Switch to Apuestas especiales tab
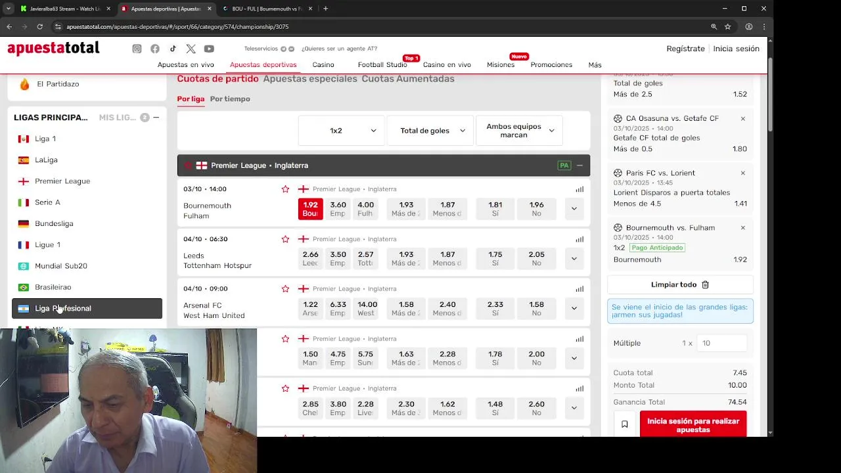841x473 pixels. click(x=310, y=79)
